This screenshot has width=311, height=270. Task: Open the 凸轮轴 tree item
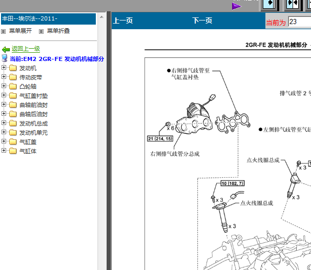[28, 87]
